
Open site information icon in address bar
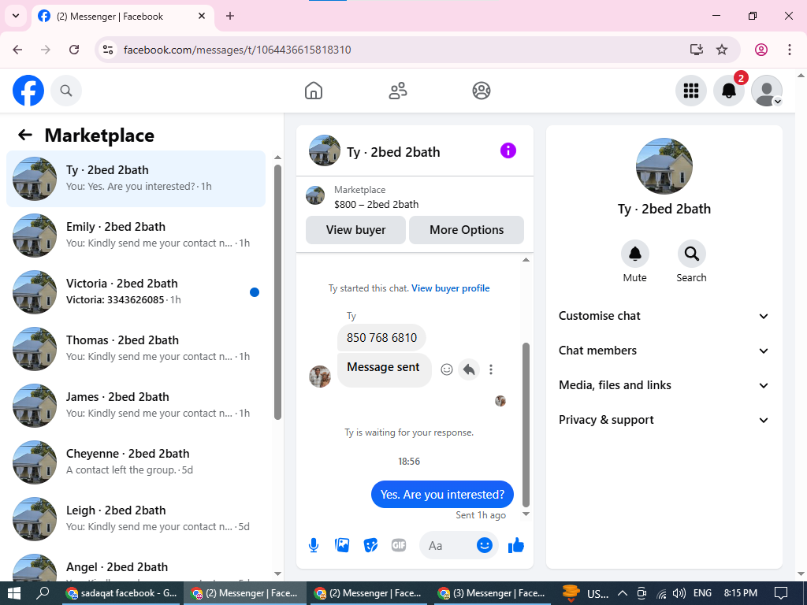coord(108,50)
